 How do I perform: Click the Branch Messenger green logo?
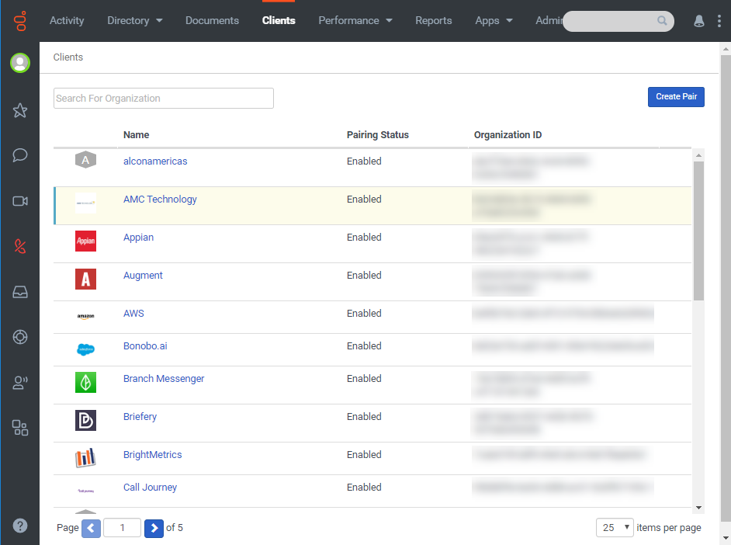(86, 382)
